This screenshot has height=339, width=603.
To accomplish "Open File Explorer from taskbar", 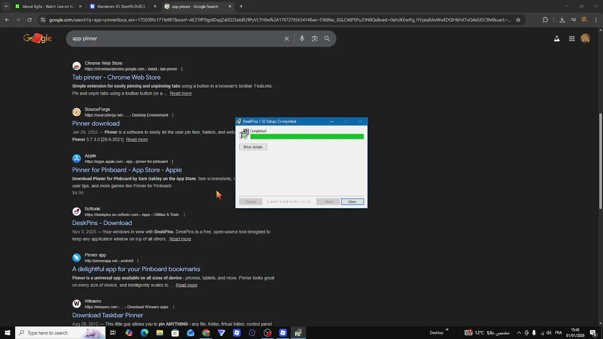I will [x=160, y=333].
